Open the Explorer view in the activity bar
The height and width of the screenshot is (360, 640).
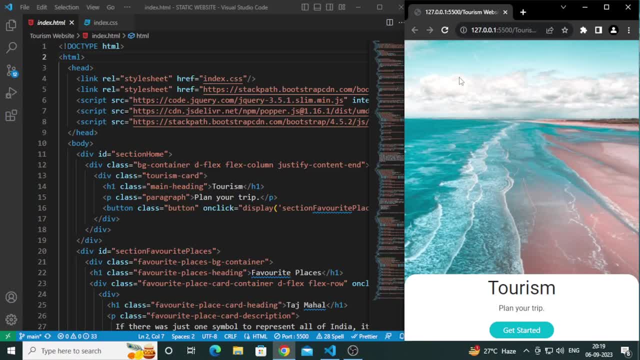(x=11, y=25)
